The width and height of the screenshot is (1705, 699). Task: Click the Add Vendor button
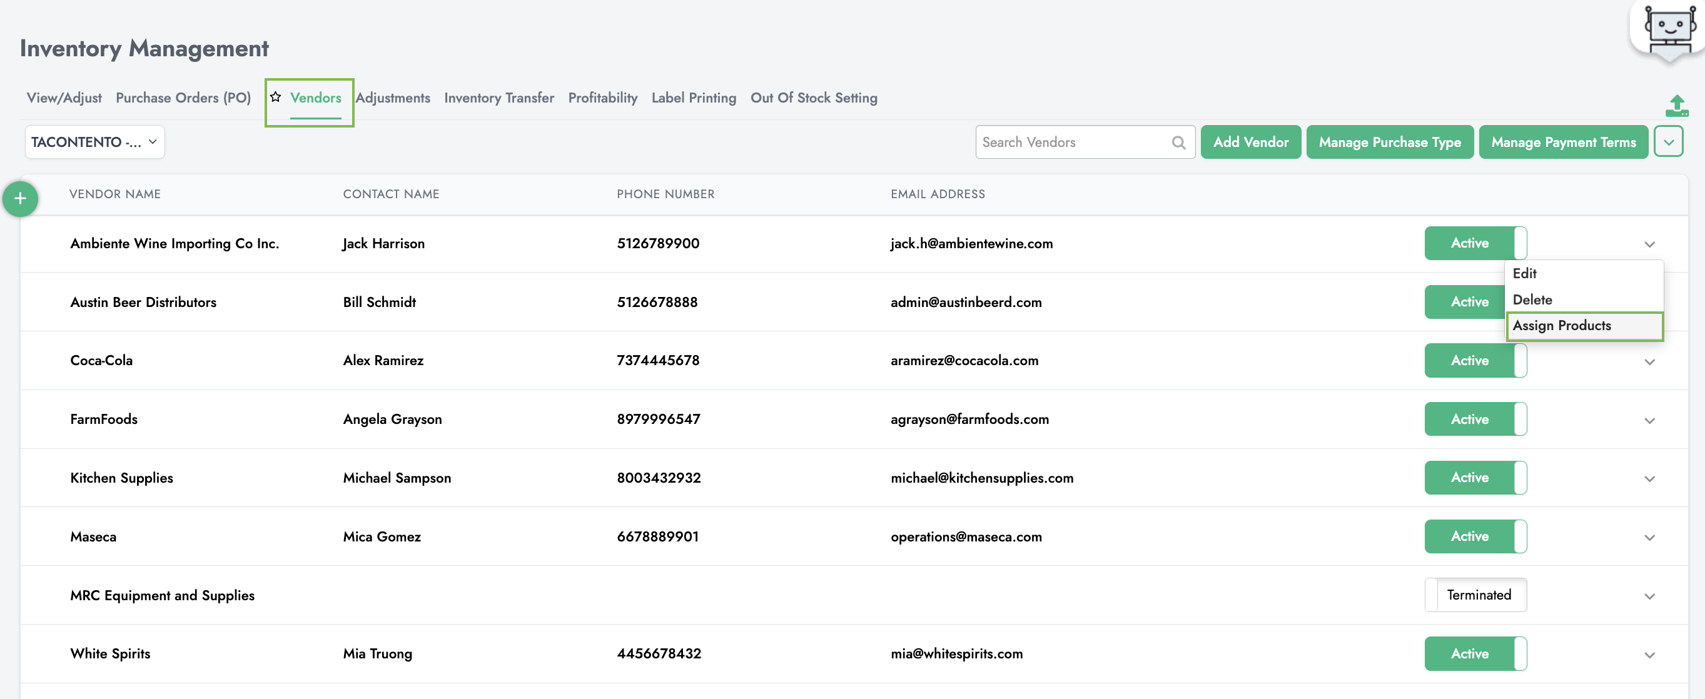[x=1250, y=143]
